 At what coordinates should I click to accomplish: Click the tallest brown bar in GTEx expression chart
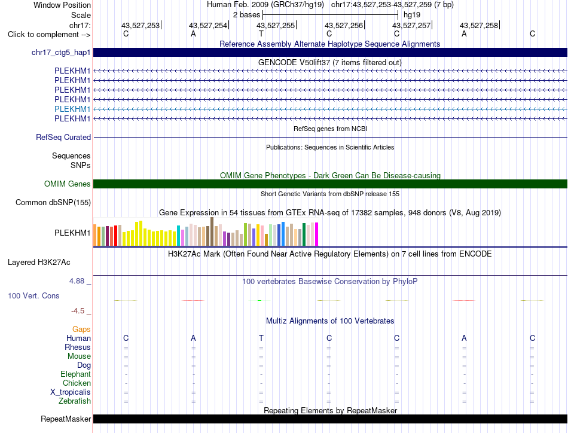coord(212,231)
